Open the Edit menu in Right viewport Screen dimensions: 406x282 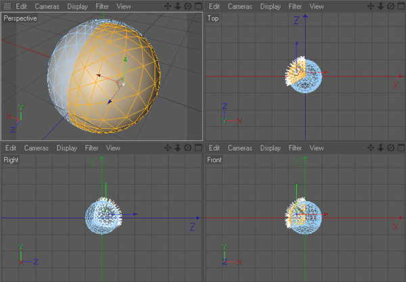click(11, 147)
